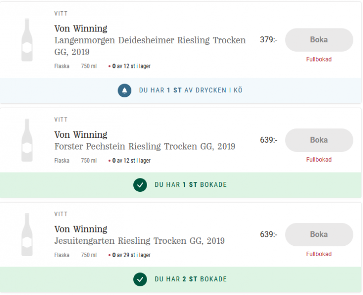
Task: Click Von Winning heading of the first wine
Action: point(81,29)
